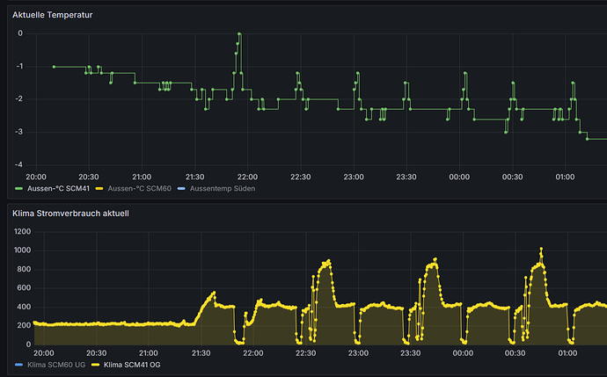Click the 23:30 label on power time axis

(406, 352)
